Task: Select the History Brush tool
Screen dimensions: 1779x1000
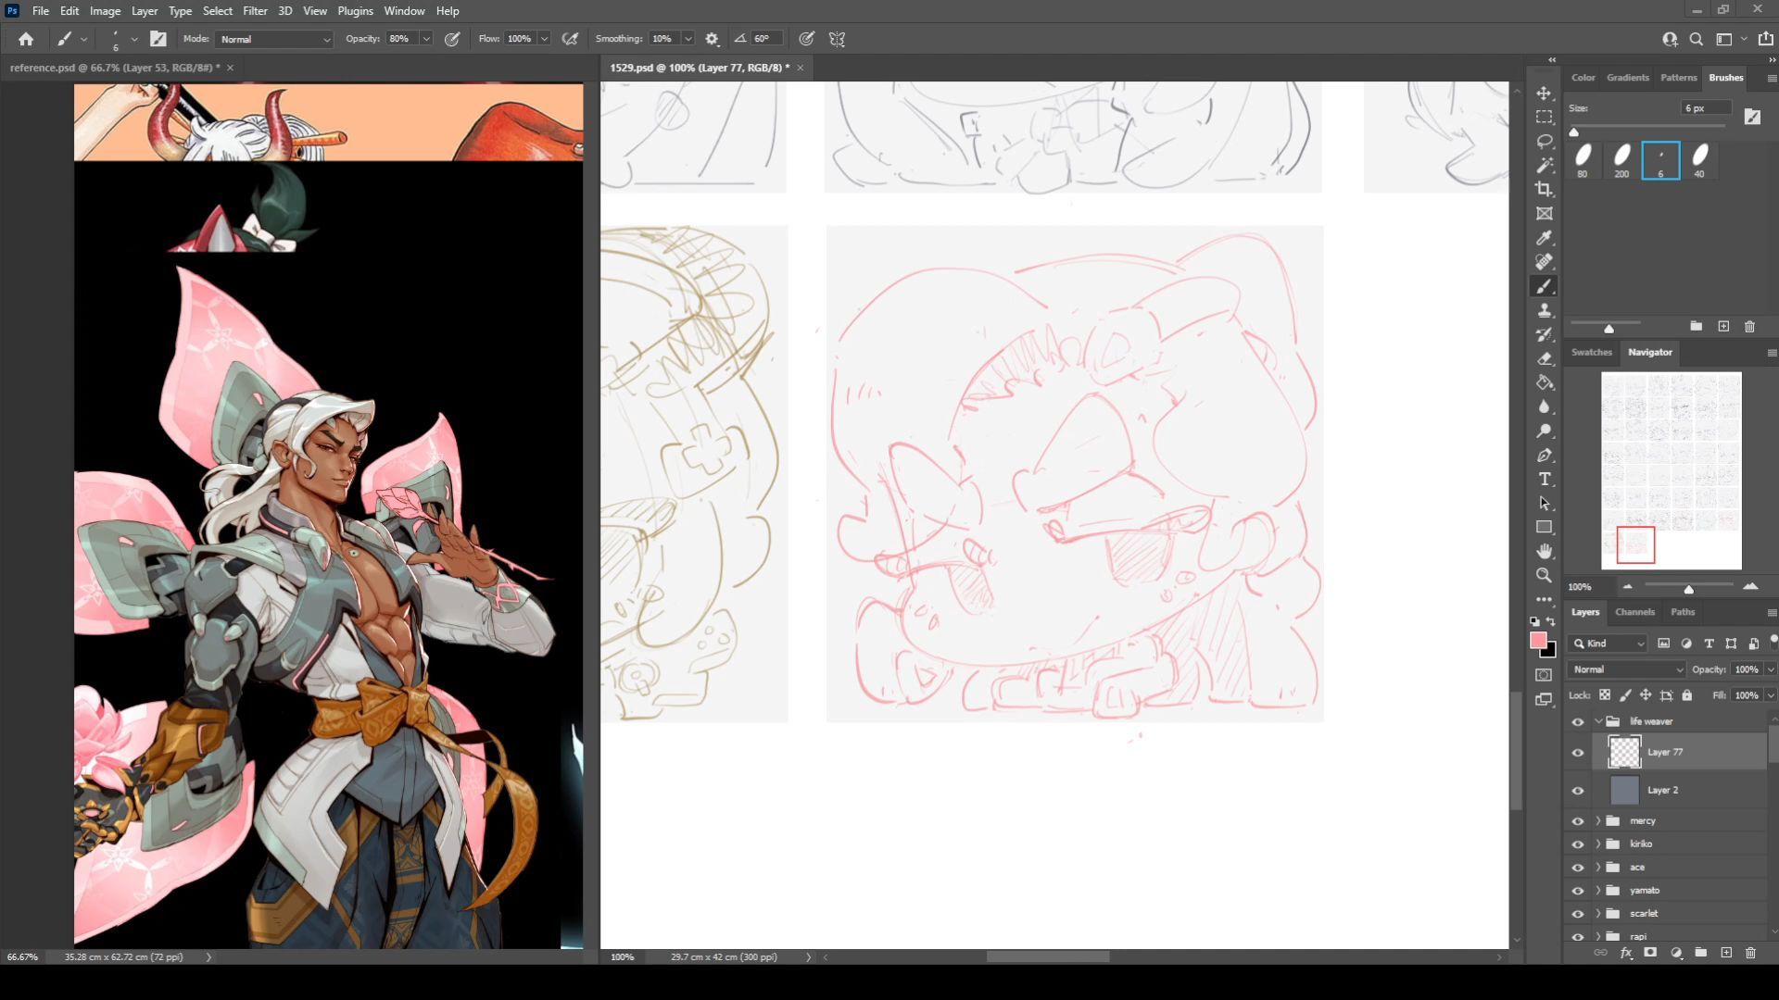Action: coord(1544,334)
